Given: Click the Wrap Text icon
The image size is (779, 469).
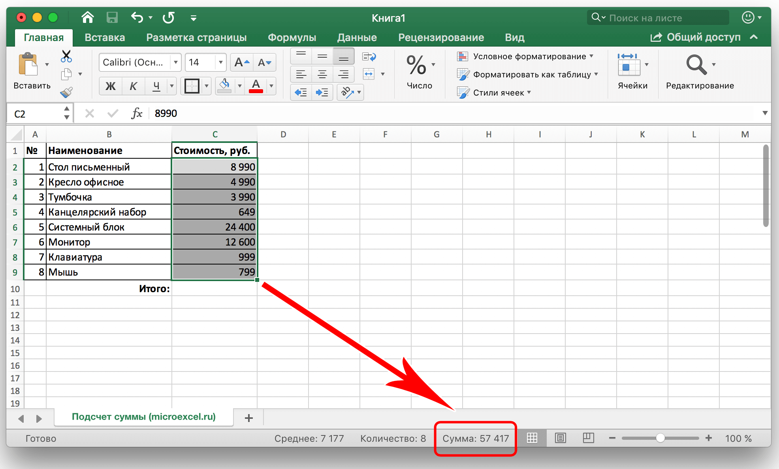Looking at the screenshot, I should (369, 57).
